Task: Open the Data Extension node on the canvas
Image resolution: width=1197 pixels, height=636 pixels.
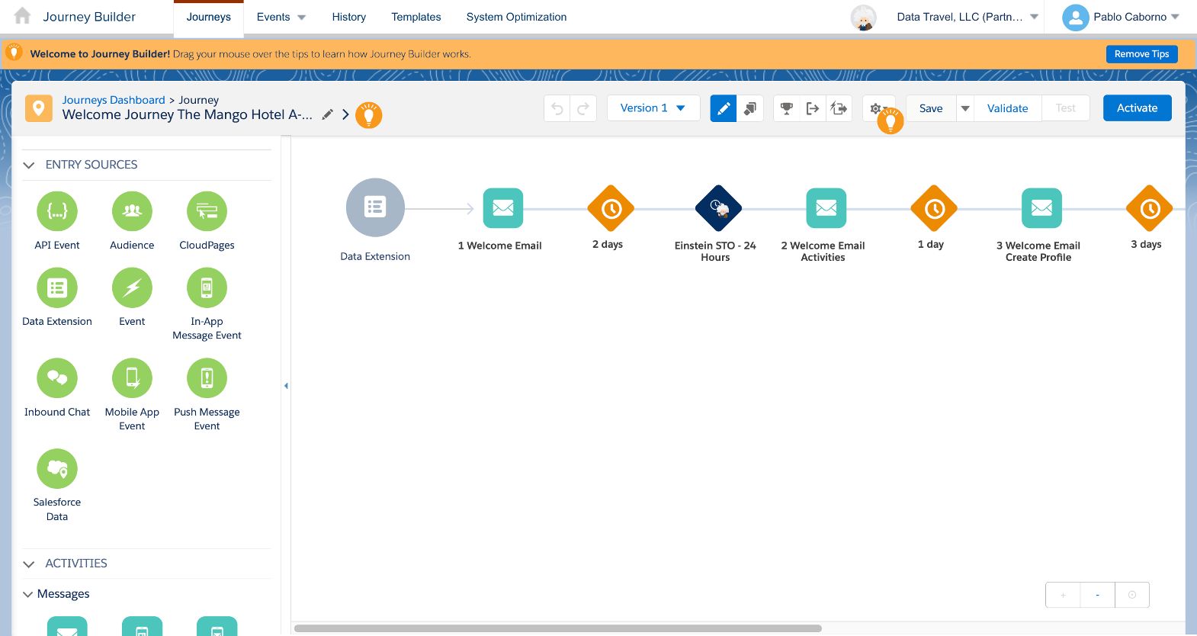Action: pos(375,207)
